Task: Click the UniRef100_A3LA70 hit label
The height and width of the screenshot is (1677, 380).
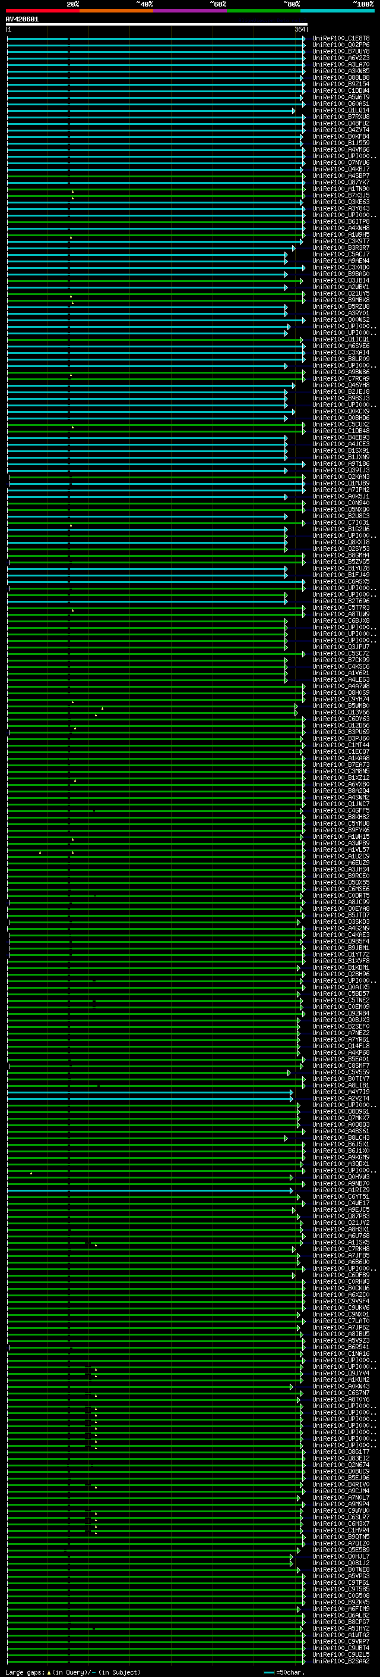Action: pyautogui.click(x=341, y=64)
